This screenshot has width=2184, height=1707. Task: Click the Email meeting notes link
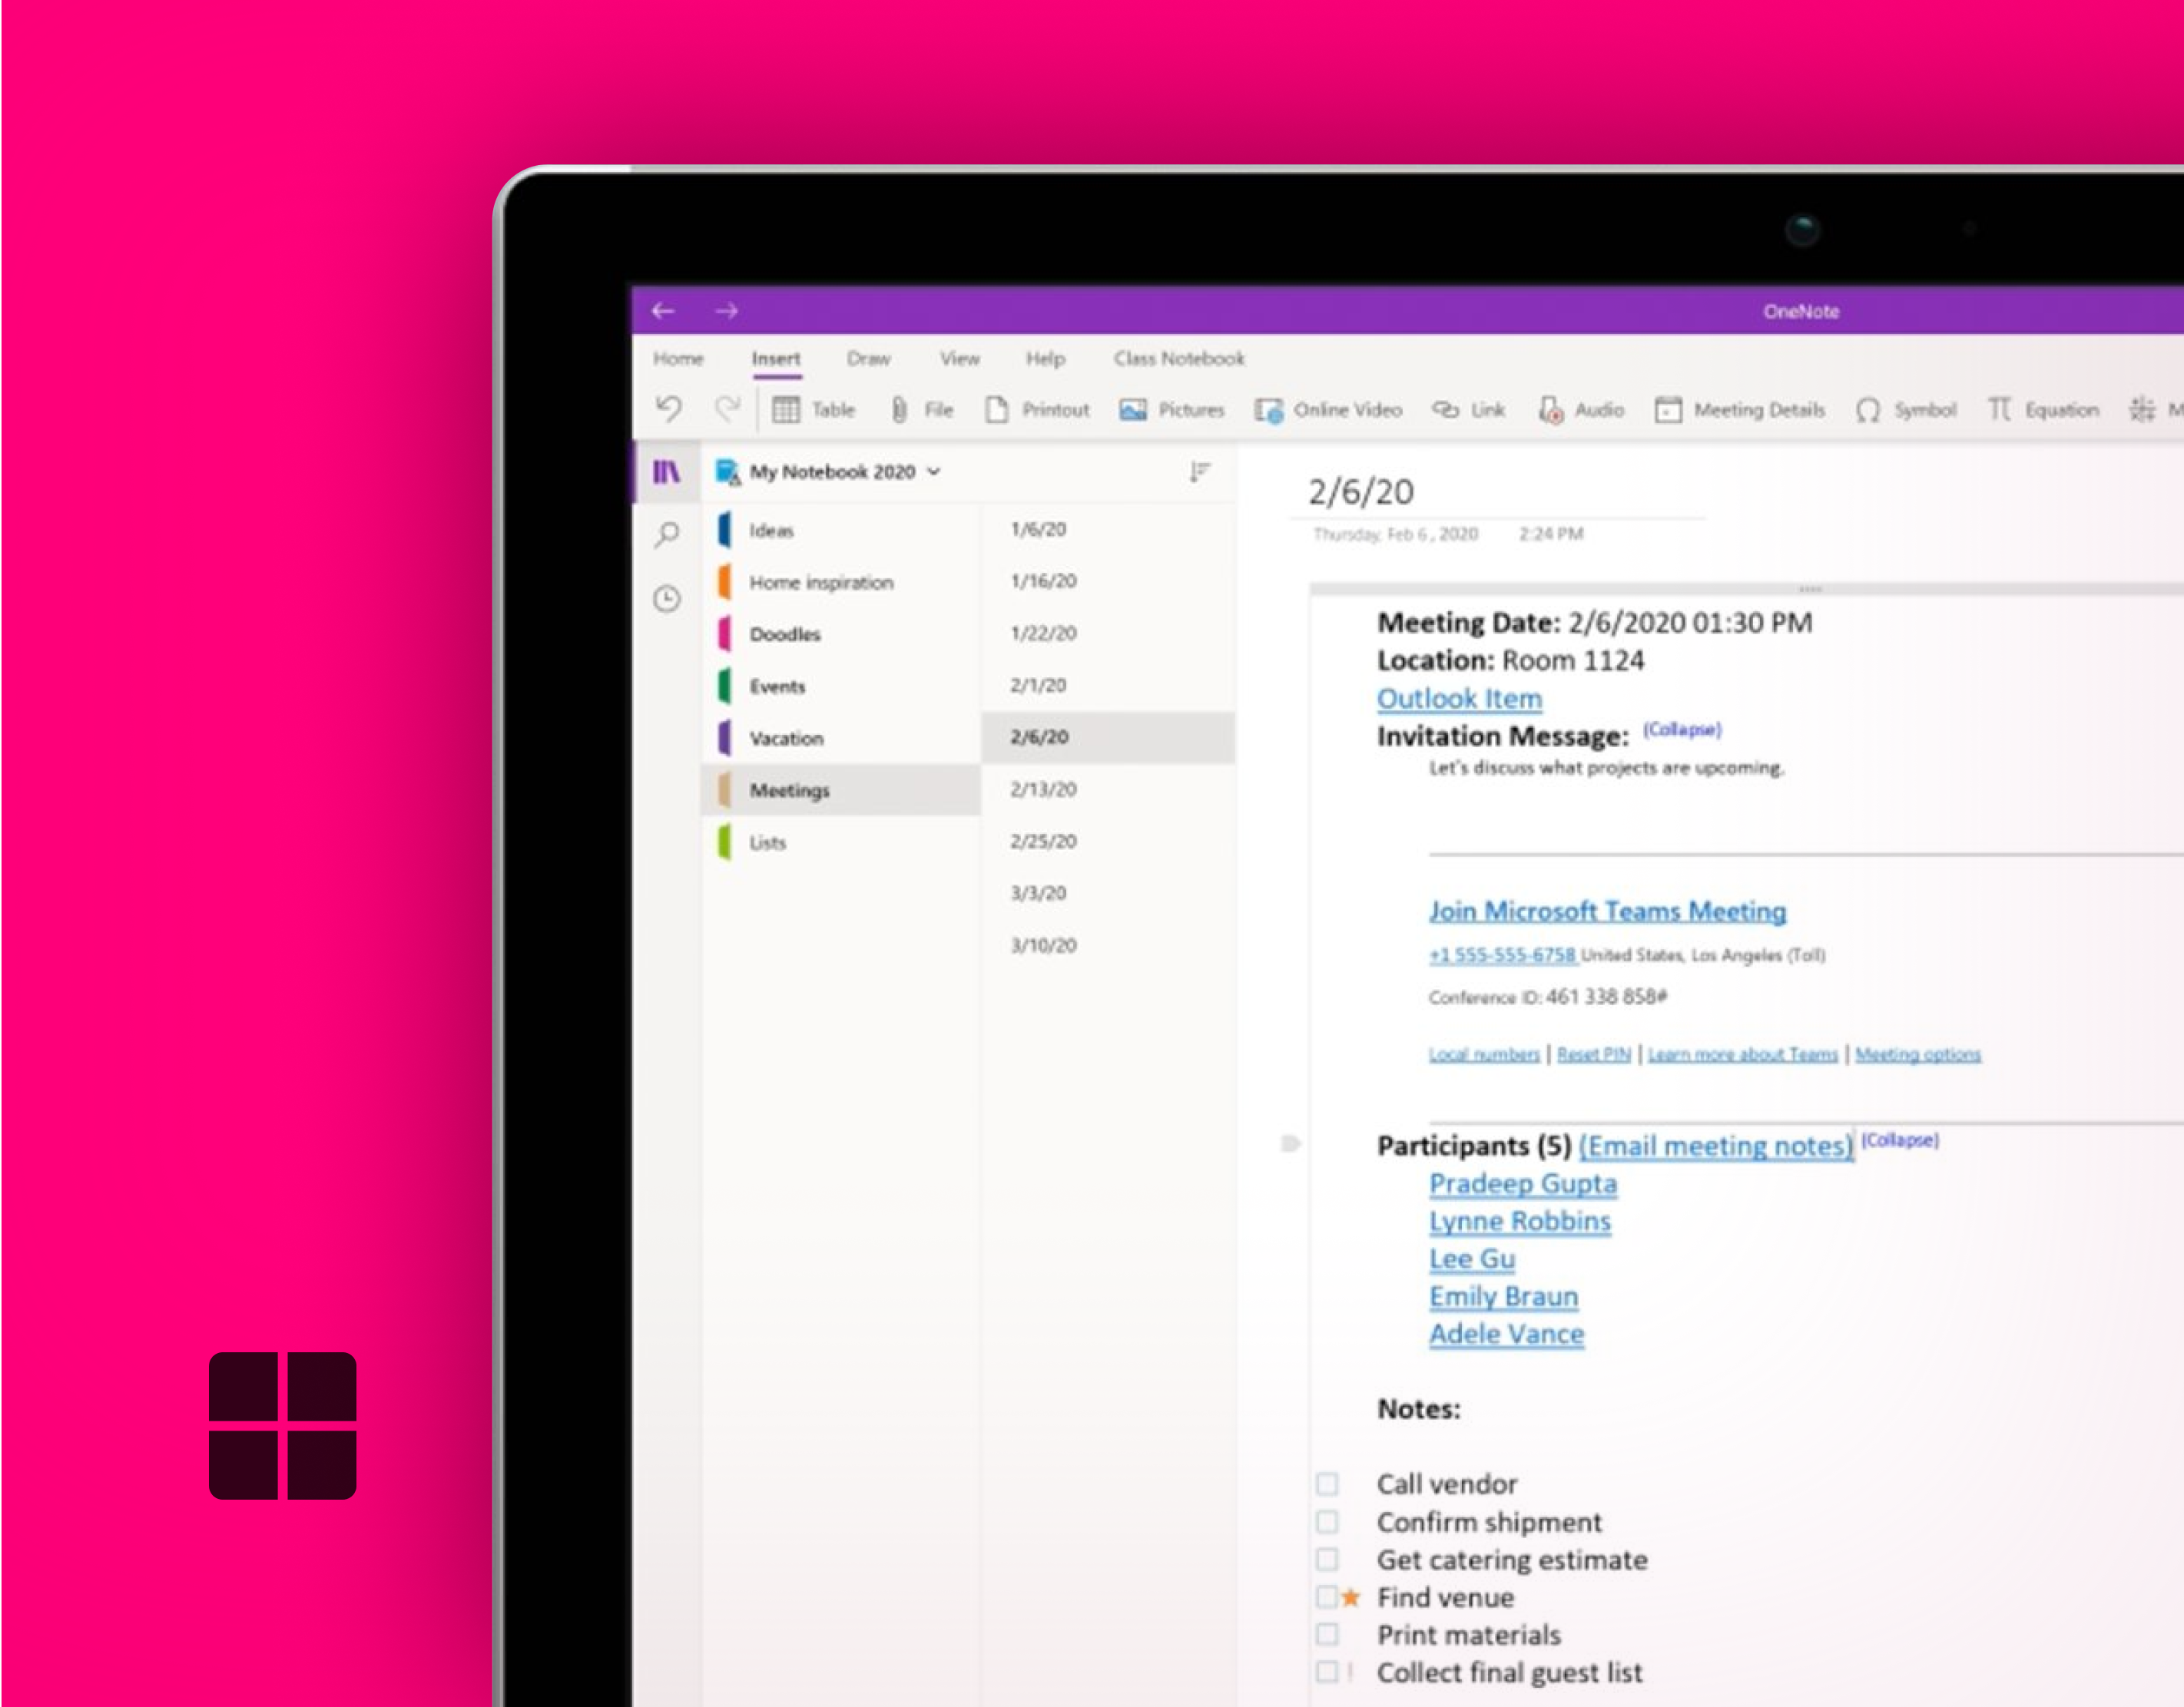tap(1715, 1146)
